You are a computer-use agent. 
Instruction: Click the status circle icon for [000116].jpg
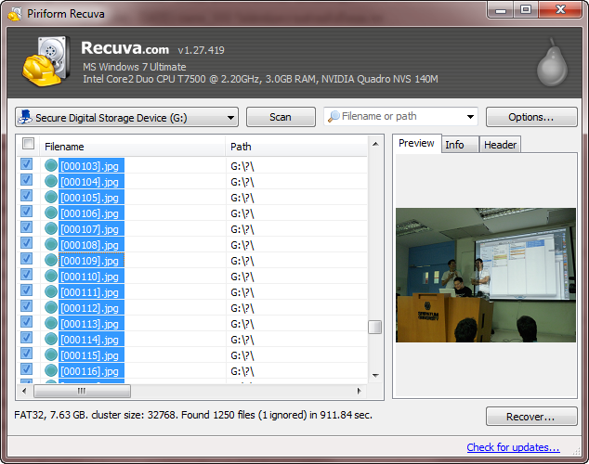pos(51,370)
